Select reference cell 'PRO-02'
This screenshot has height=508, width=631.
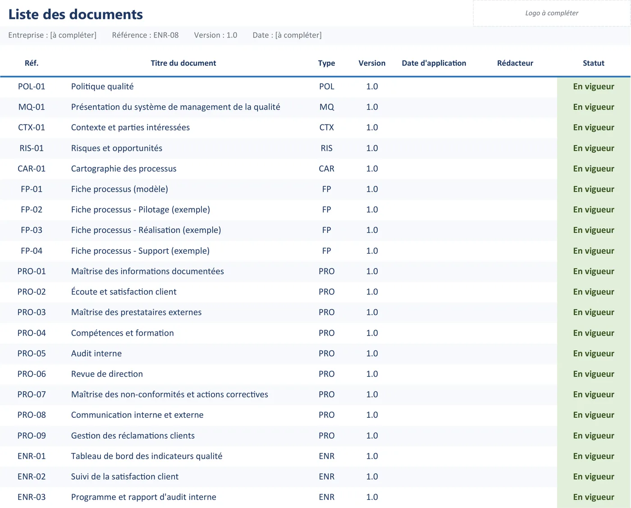[x=32, y=292]
